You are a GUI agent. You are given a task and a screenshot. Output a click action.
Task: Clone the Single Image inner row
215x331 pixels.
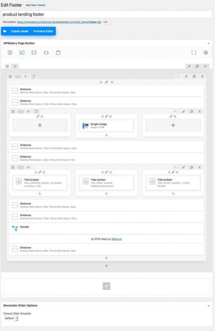pyautogui.click(x=191, y=112)
